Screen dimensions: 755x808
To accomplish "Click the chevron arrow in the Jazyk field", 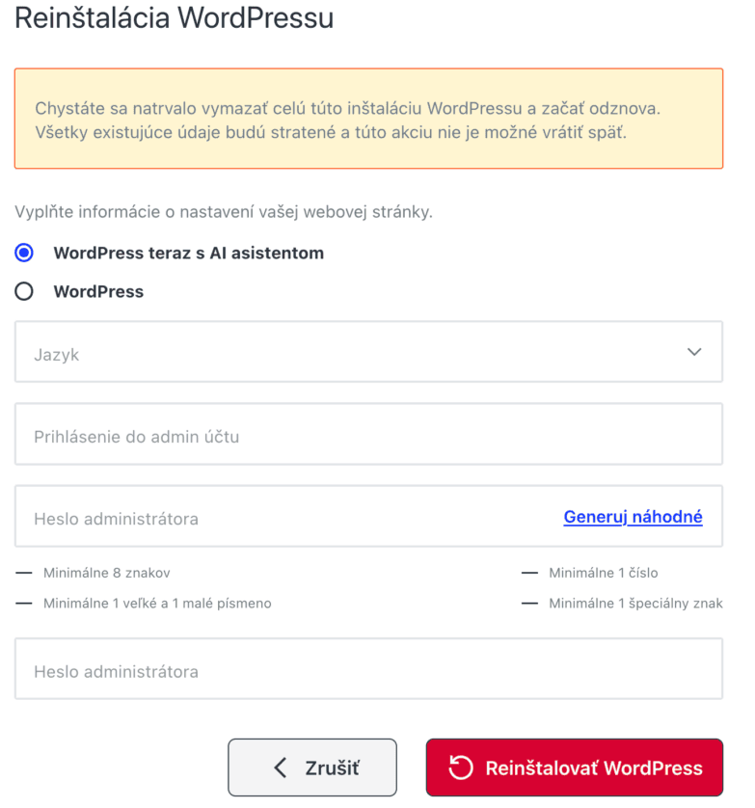I will (x=694, y=352).
